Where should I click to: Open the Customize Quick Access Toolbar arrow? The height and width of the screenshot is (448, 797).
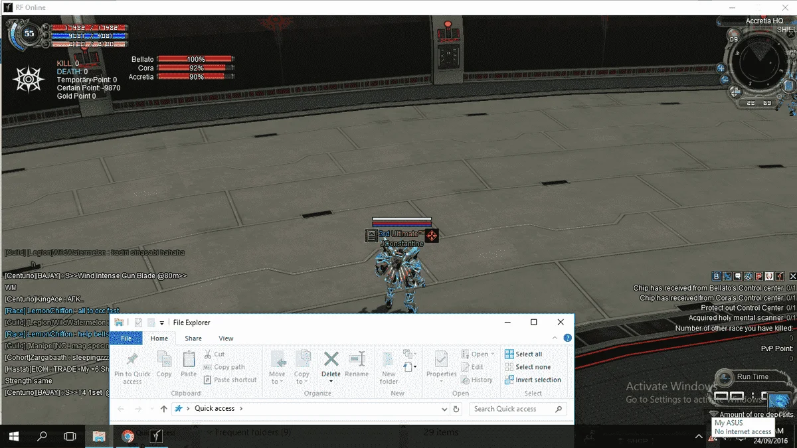click(162, 323)
